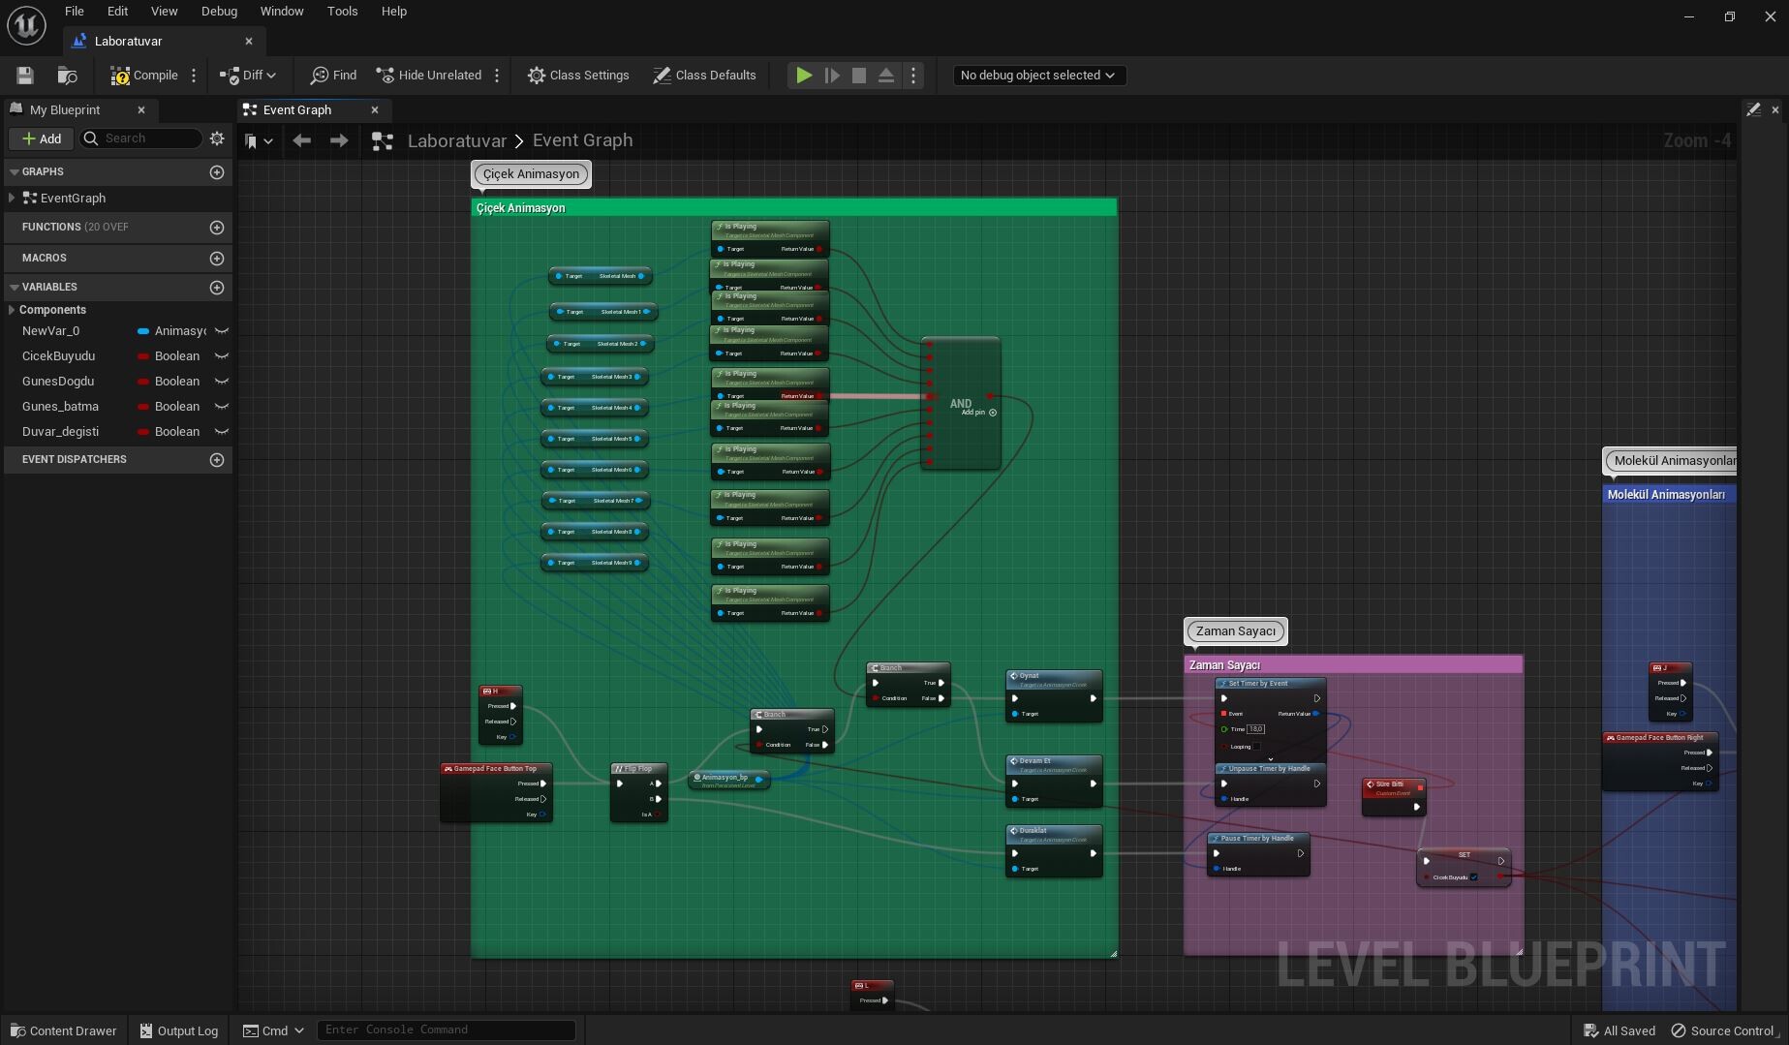The image size is (1789, 1045).
Task: Open the No debug object selected dropdown
Action: click(1037, 75)
